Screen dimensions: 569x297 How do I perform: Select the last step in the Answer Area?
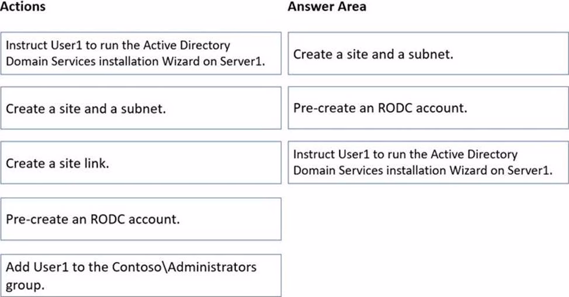click(x=428, y=162)
